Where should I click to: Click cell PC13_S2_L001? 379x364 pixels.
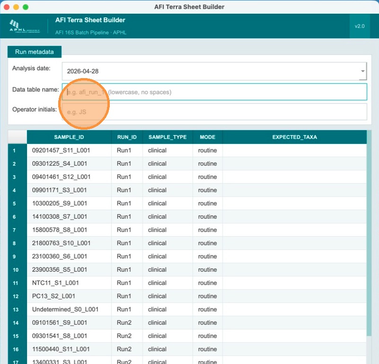click(69, 296)
